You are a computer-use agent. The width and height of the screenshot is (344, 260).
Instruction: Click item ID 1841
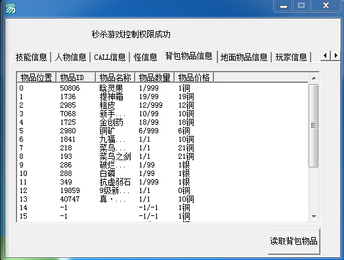68,140
